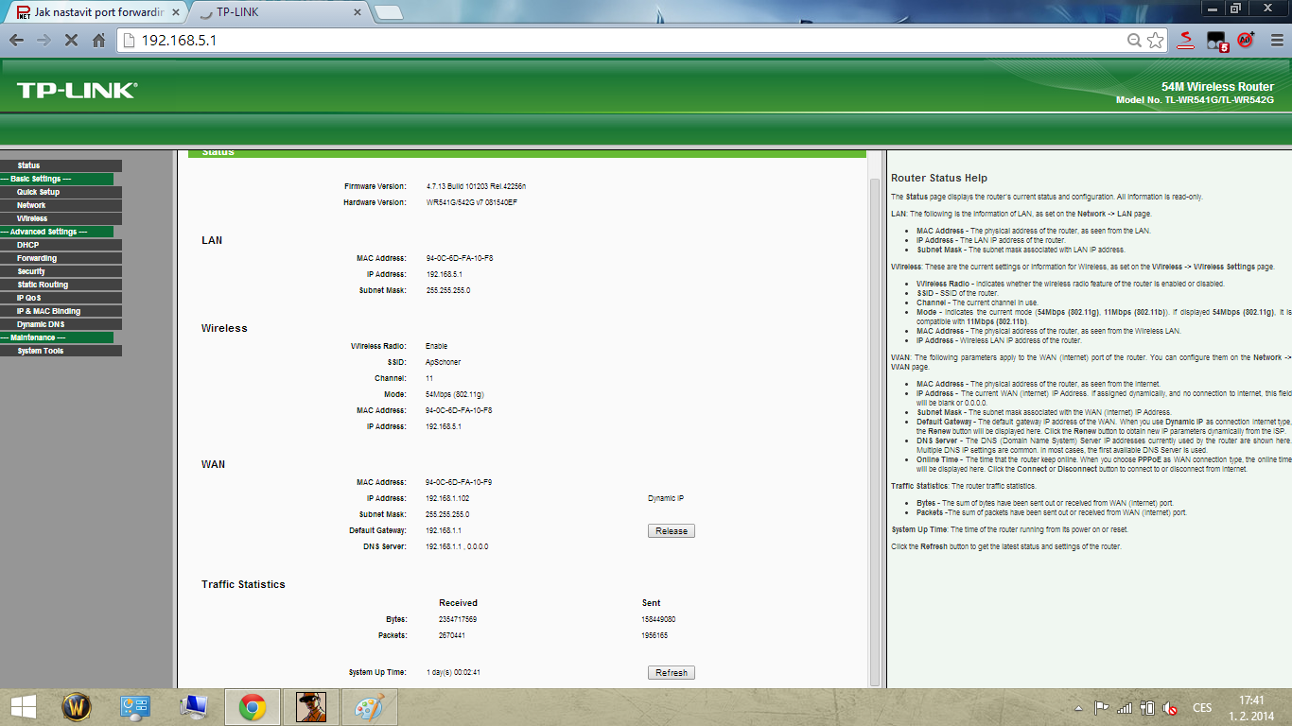This screenshot has width=1292, height=726.
Task: Open the Chrome menu hamburger icon
Action: (x=1275, y=41)
